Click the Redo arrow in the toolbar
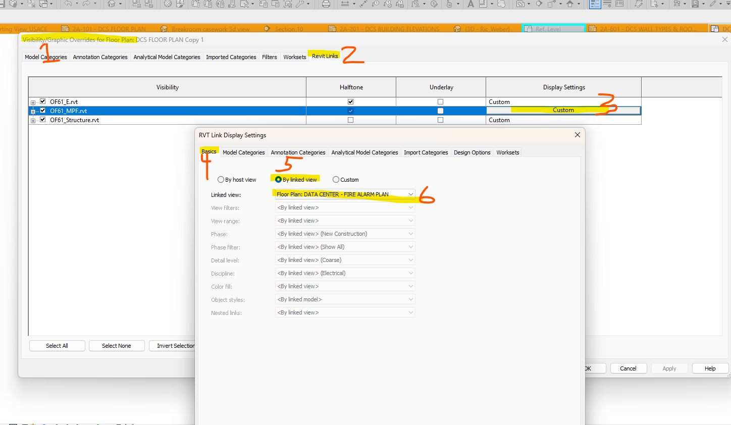 (x=86, y=4)
